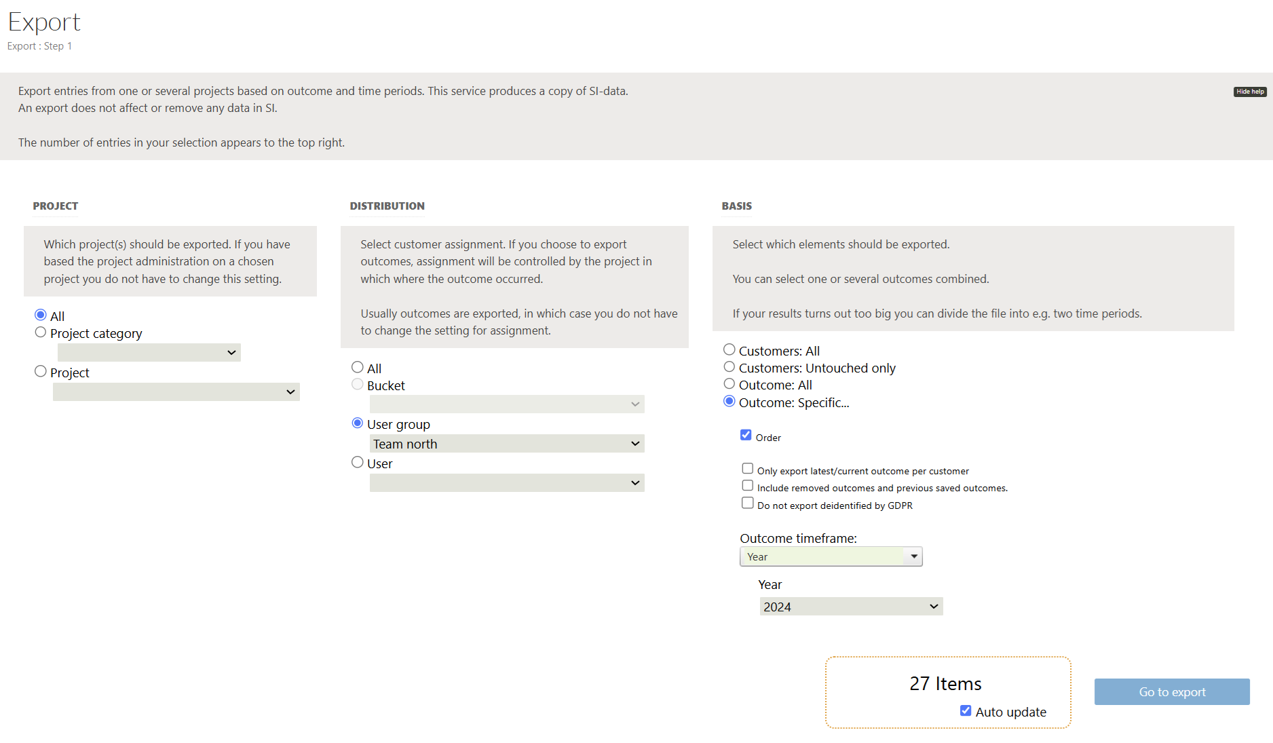The width and height of the screenshot is (1273, 743).
Task: Select the Project radio option
Action: pos(41,371)
